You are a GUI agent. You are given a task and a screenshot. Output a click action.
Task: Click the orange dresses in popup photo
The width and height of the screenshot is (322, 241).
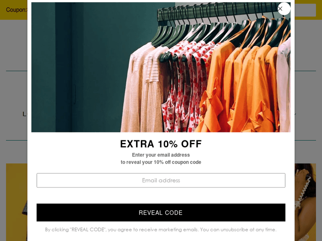pyautogui.click(x=242, y=86)
